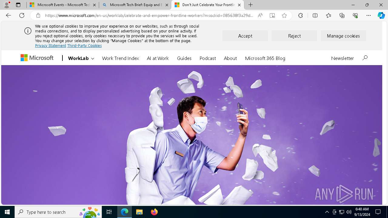Open the Favorites list
The width and height of the screenshot is (388, 218).
[329, 15]
